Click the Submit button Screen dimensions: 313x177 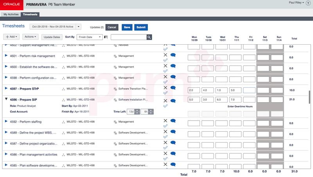[x=141, y=27]
